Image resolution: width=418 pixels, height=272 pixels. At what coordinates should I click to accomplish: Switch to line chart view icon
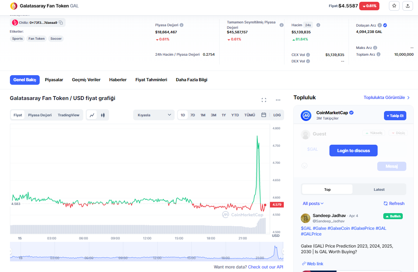pos(92,115)
